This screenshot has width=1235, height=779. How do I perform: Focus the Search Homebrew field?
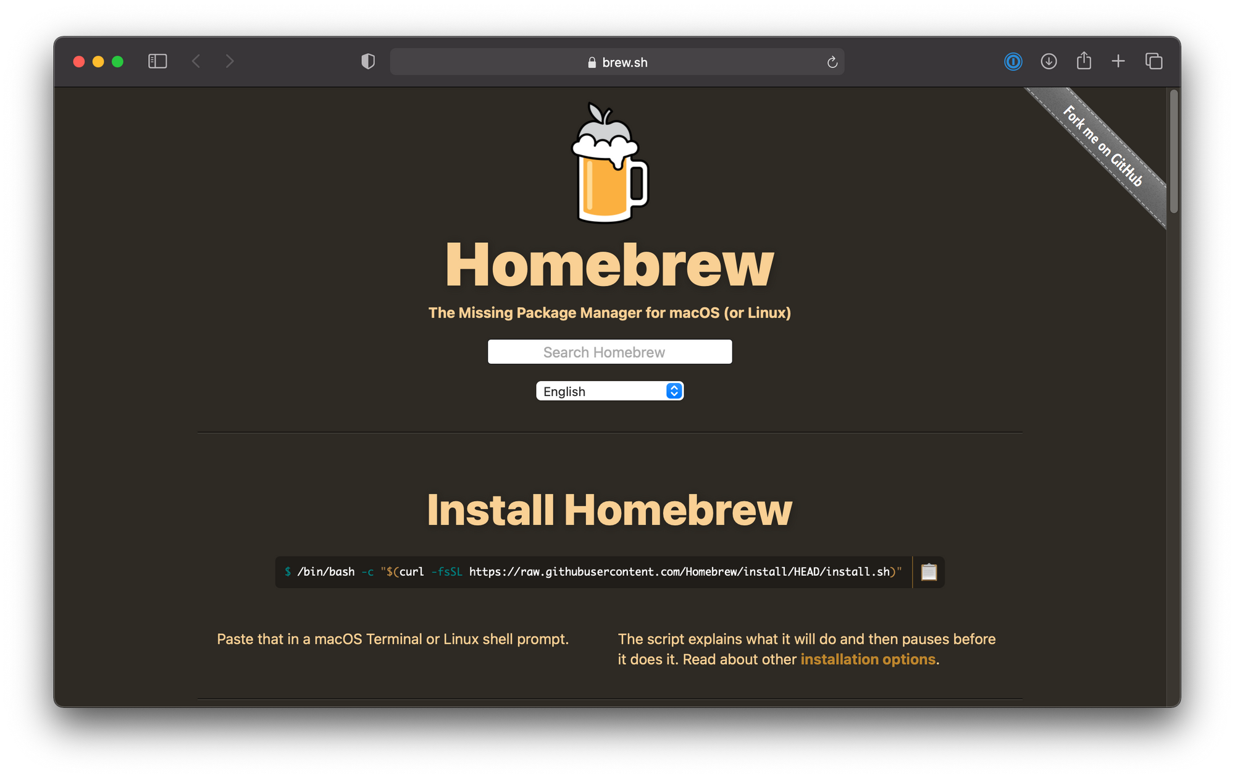609,352
